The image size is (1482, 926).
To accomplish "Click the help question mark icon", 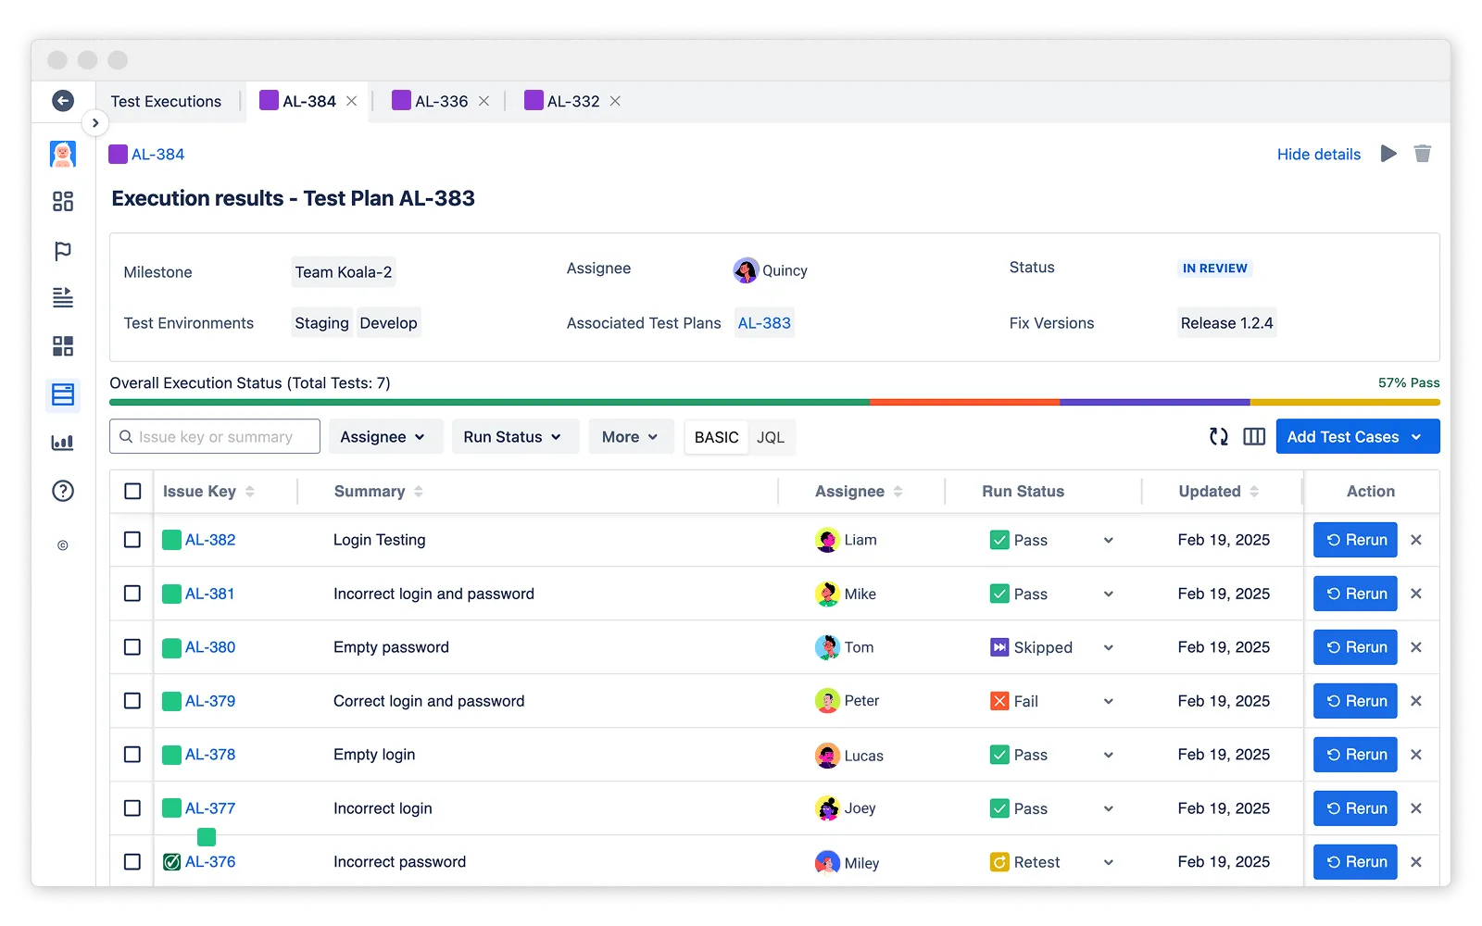I will [x=63, y=491].
